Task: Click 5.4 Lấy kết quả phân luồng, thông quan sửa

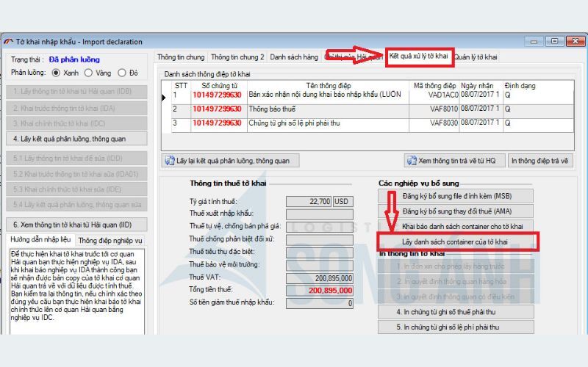Action: tap(77, 205)
